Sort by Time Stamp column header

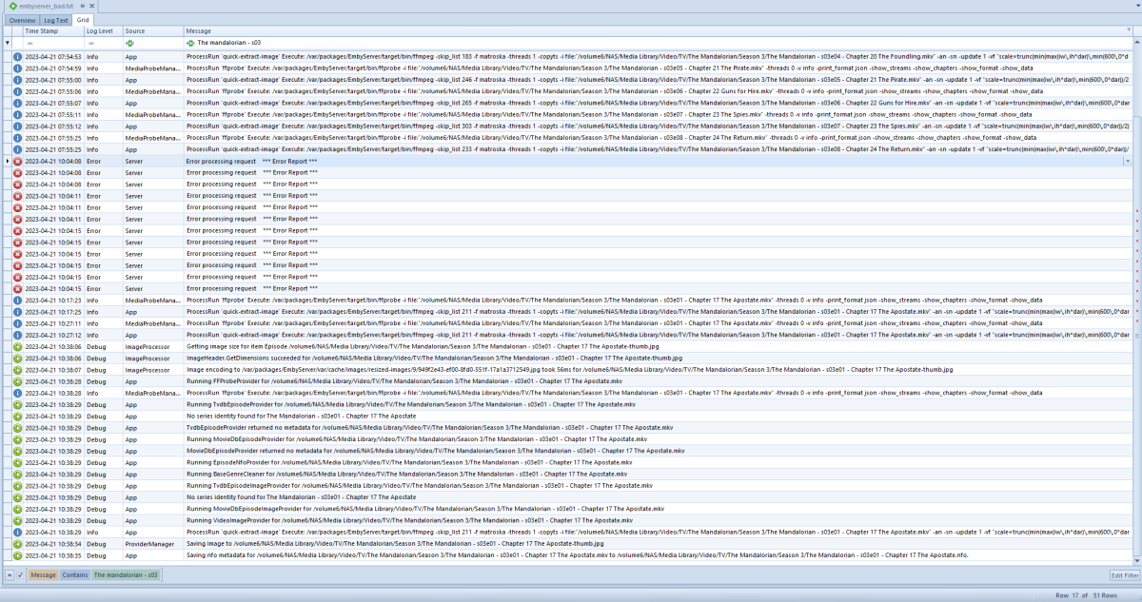53,31
